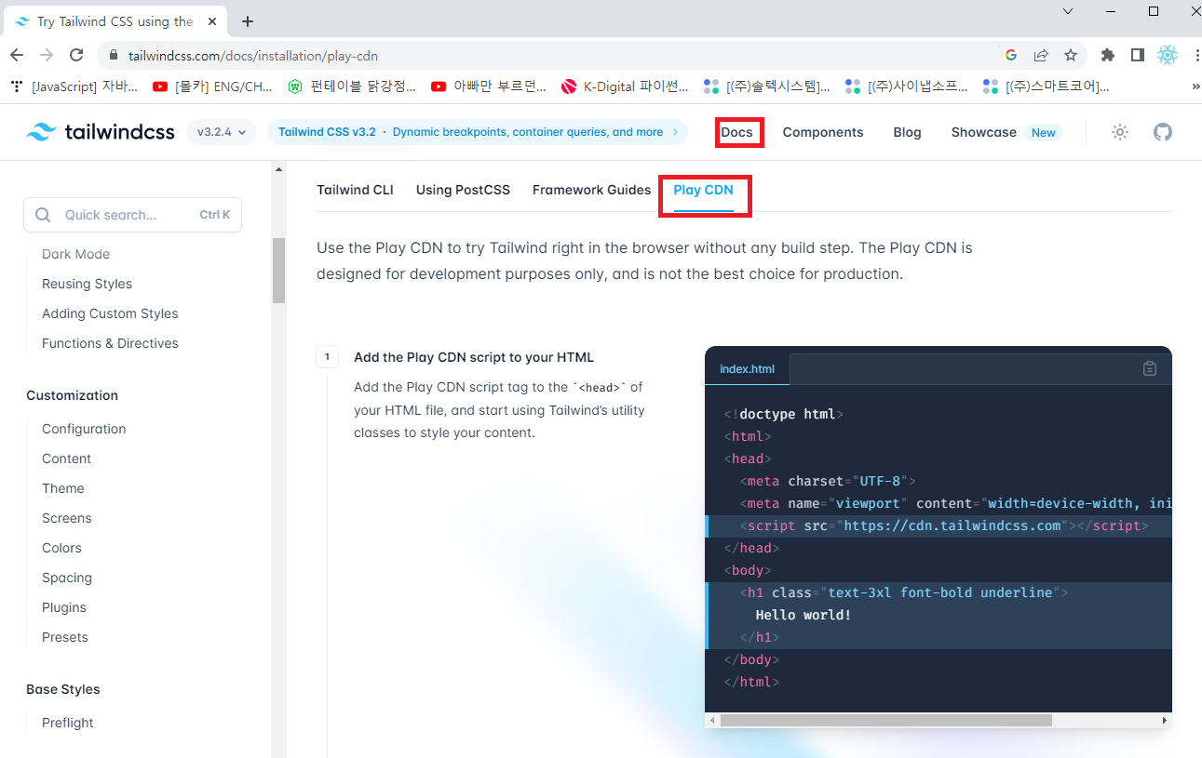
Task: Select the Using PostCSS tab
Action: tap(463, 190)
